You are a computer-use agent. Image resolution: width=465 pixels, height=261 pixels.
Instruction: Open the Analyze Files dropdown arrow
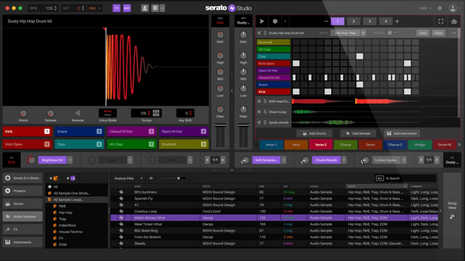pyautogui.click(x=141, y=178)
